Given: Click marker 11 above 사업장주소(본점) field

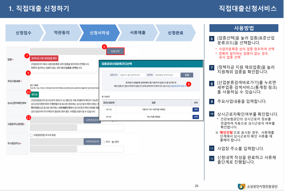Looking at the screenshot, I should click(28, 117).
